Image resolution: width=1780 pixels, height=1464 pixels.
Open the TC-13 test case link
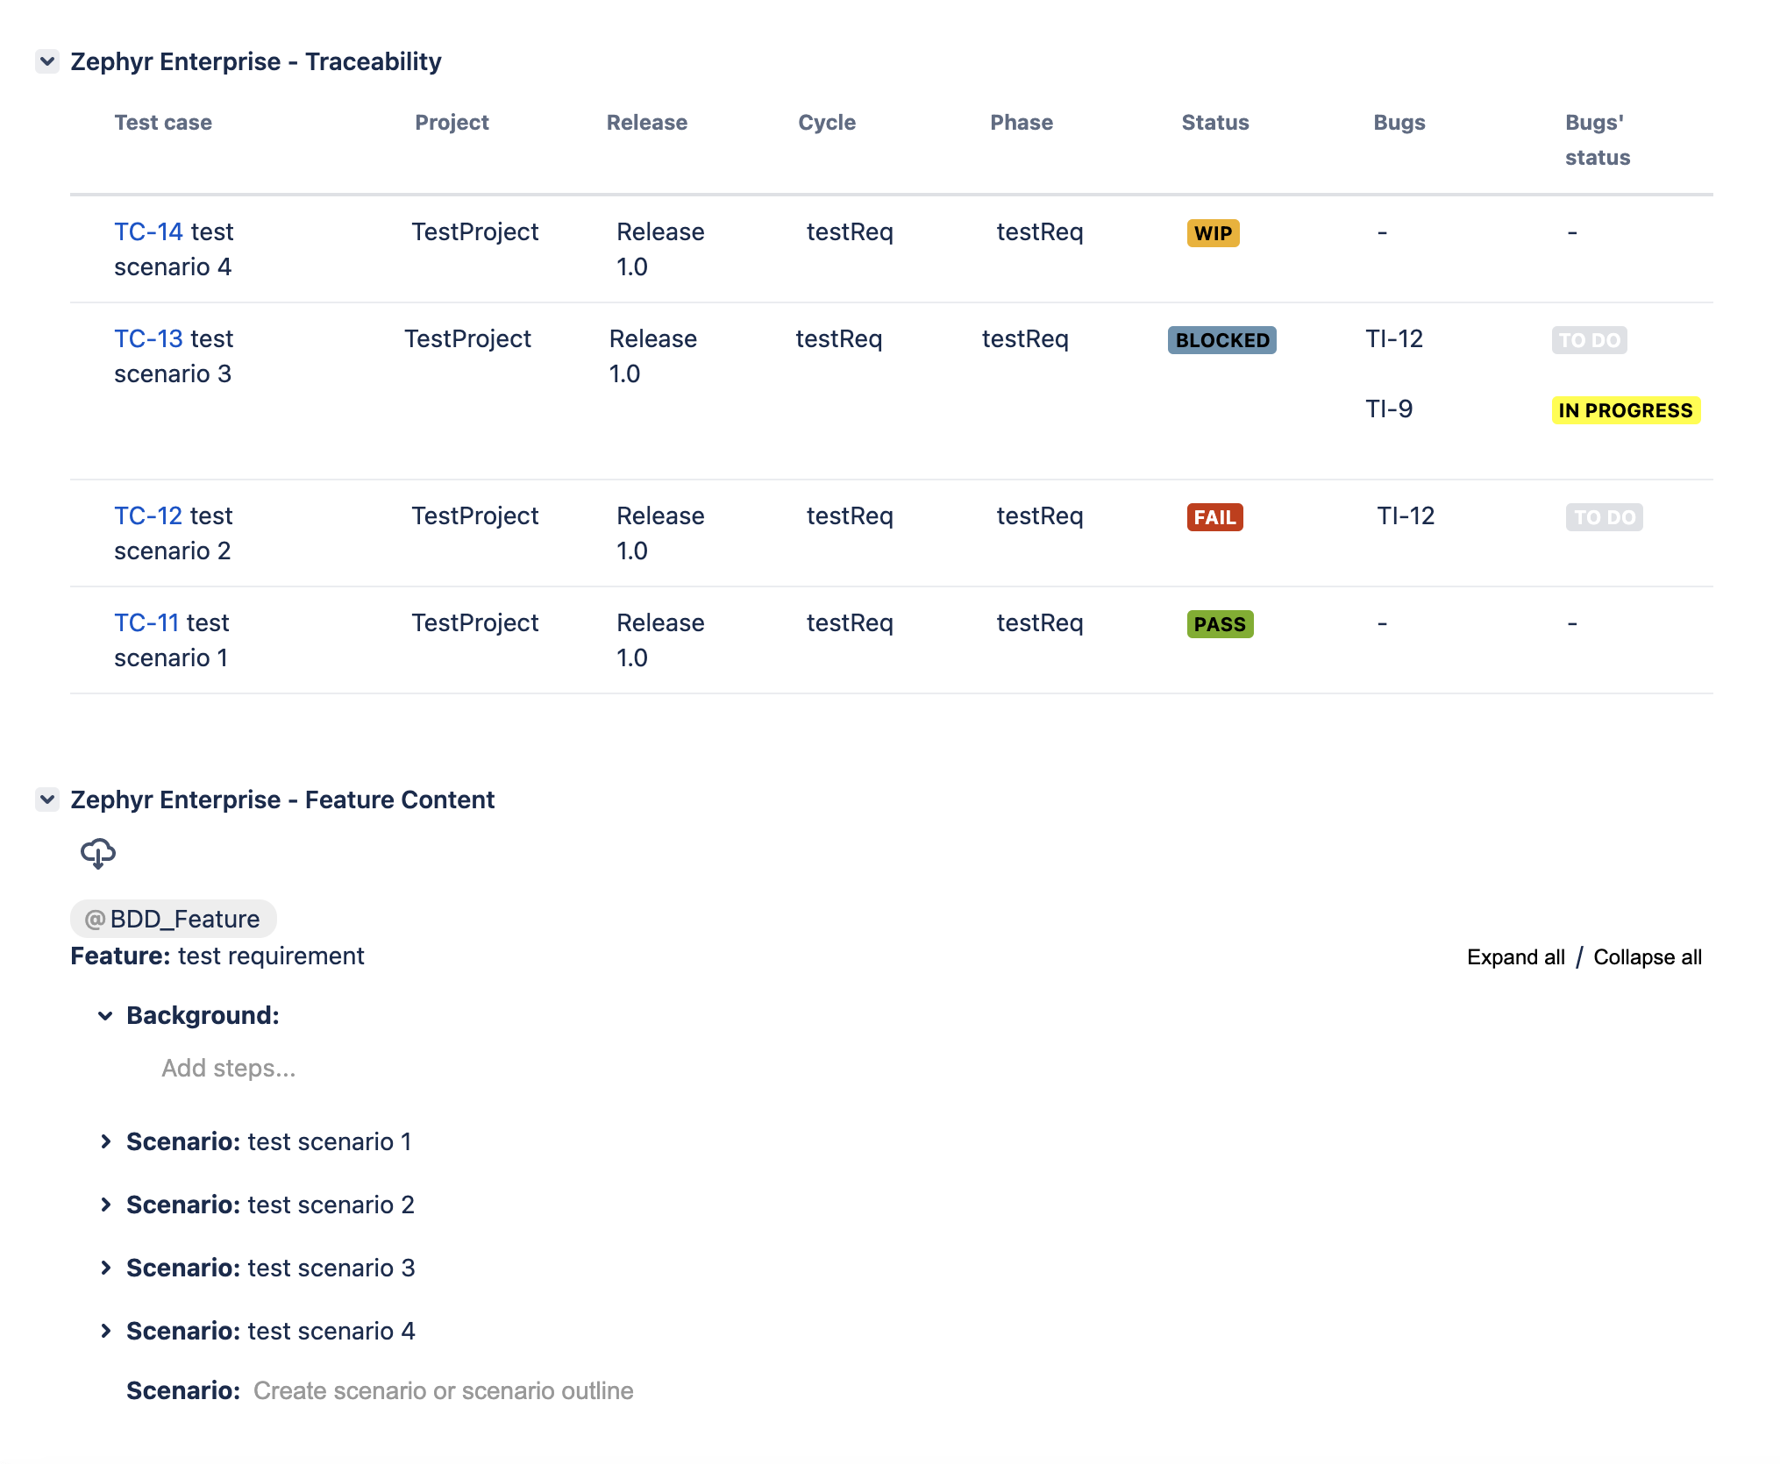click(148, 338)
